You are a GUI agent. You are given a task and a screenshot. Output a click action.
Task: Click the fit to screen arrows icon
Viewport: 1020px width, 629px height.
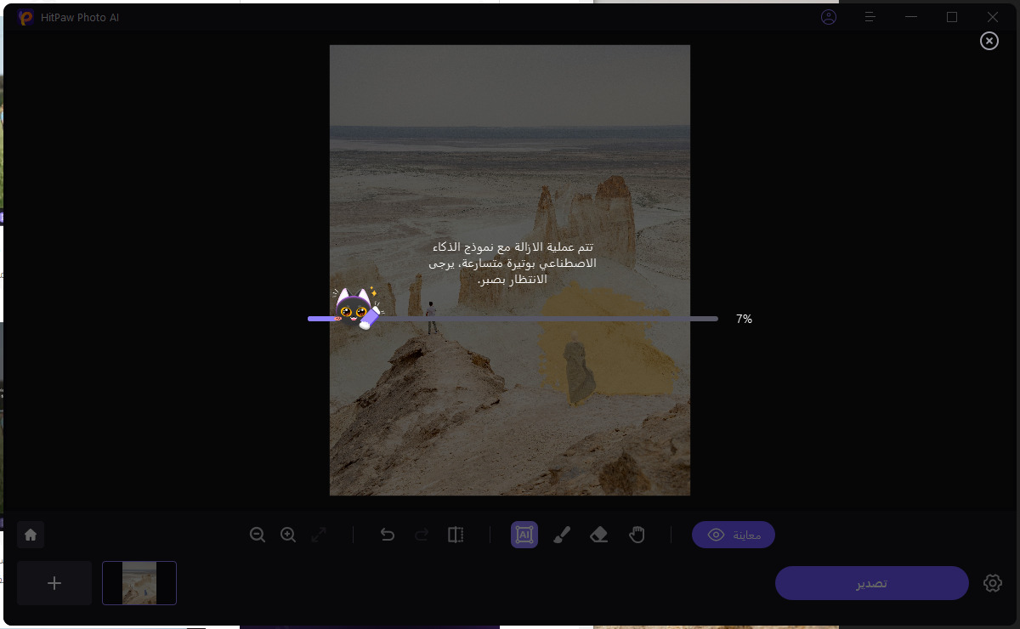click(319, 535)
